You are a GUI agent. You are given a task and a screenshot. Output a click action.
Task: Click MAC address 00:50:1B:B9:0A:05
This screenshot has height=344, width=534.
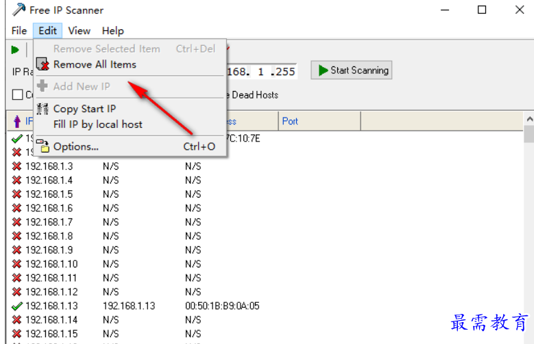[222, 306]
